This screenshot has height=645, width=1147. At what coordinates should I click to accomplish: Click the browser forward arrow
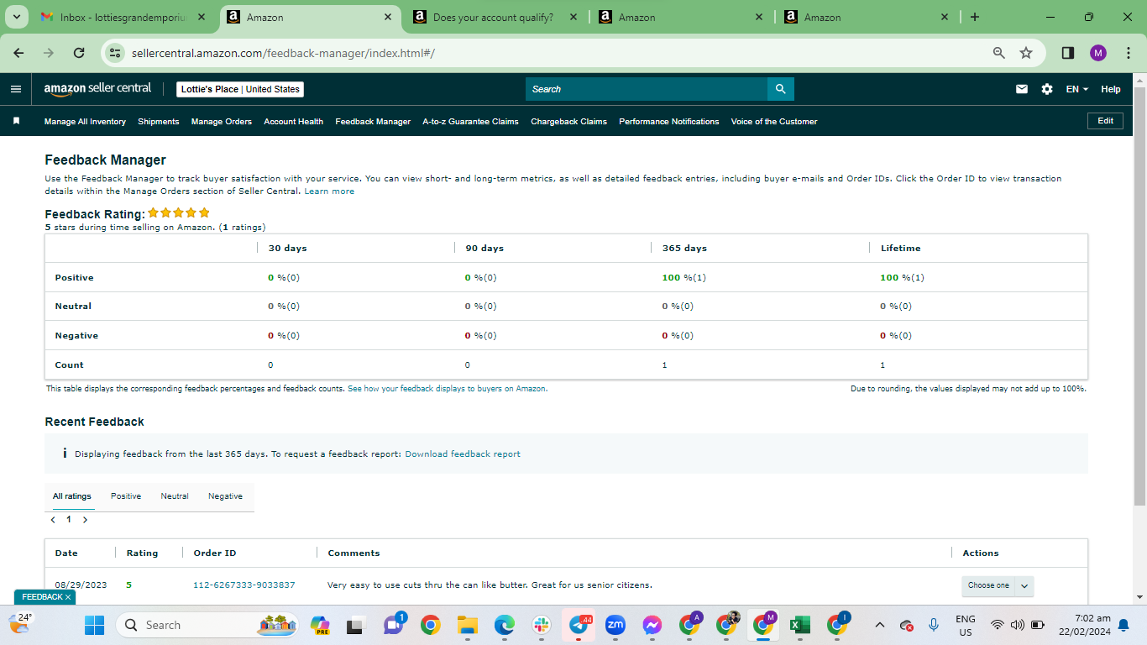click(49, 53)
